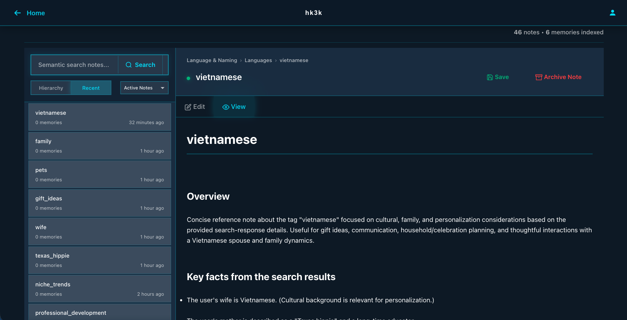The height and width of the screenshot is (320, 627).
Task: Open the Languages breadcrumb level
Action: pos(258,60)
